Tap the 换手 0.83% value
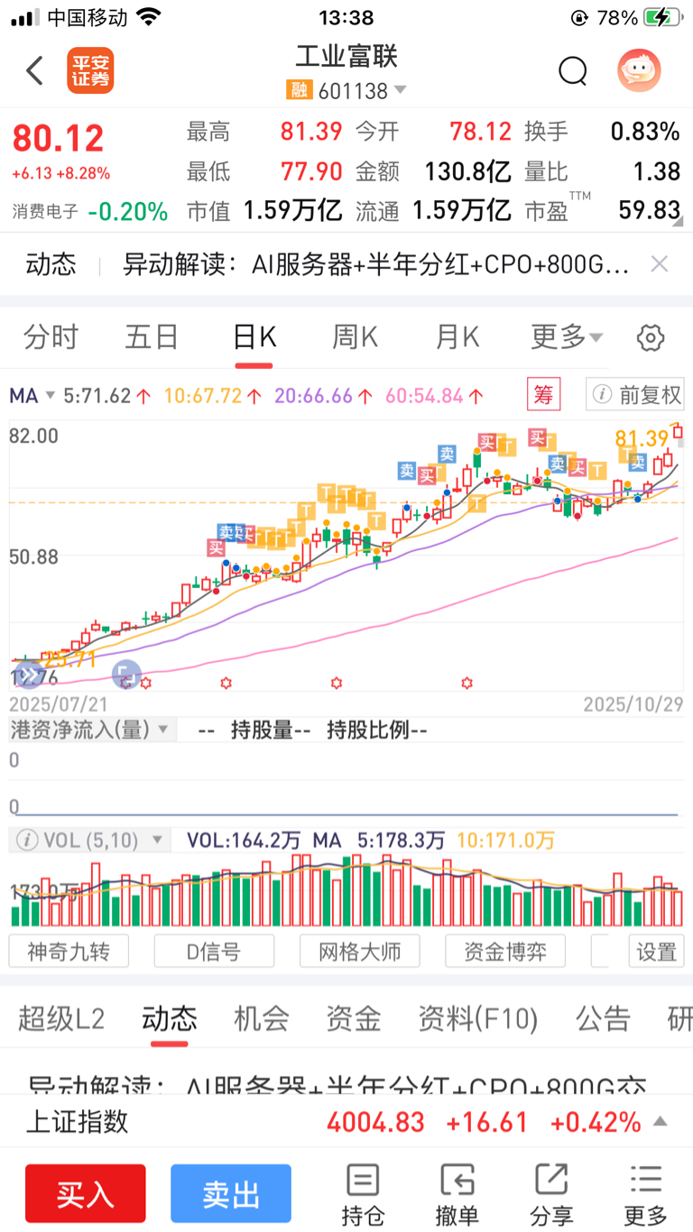 coord(644,132)
